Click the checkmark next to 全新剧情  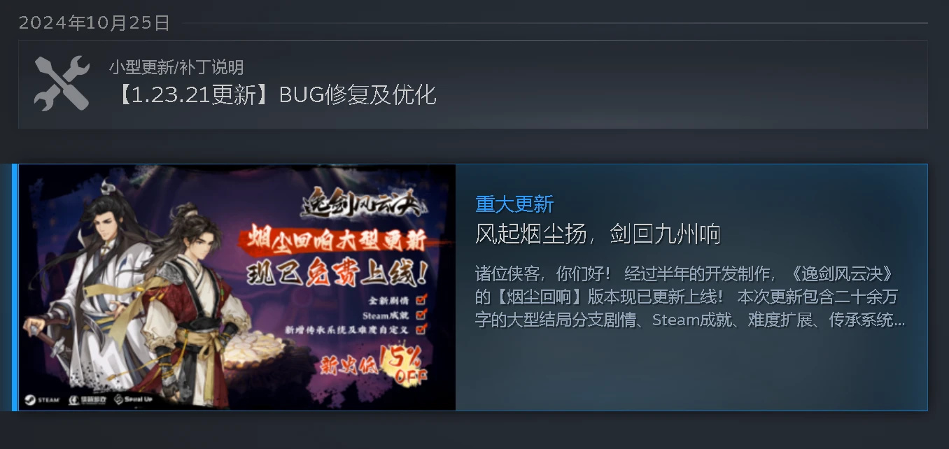tap(421, 300)
